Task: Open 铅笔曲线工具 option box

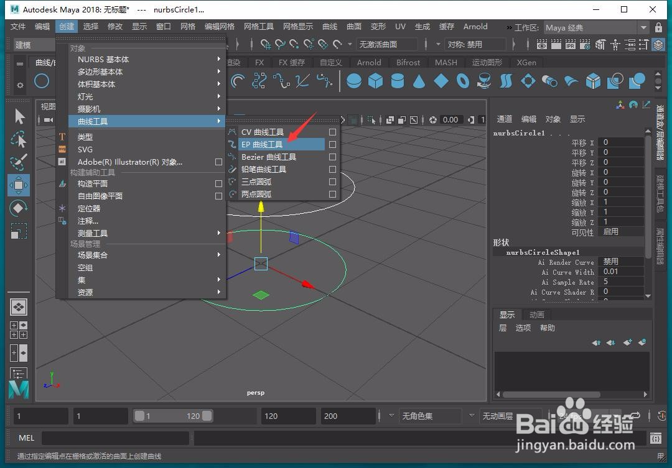Action: pos(332,170)
